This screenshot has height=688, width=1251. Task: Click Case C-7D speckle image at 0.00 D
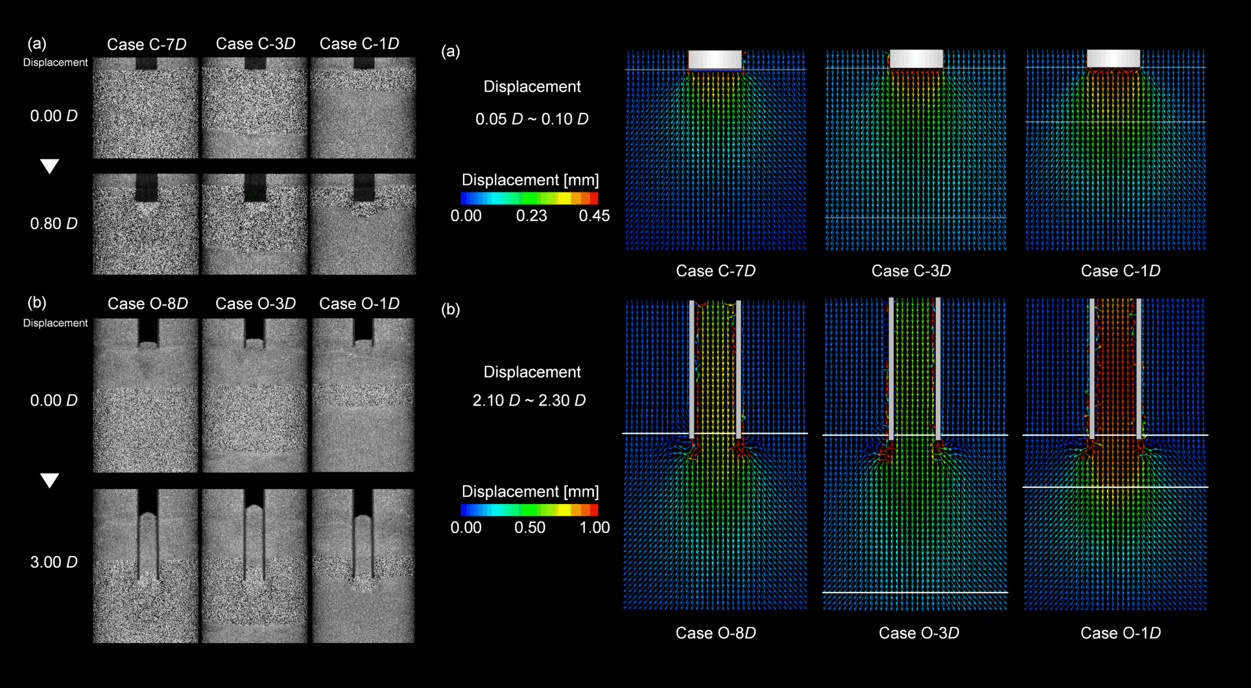145,108
